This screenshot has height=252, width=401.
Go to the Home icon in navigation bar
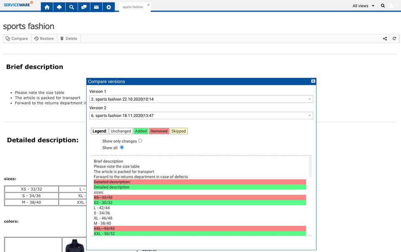pyautogui.click(x=47, y=7)
